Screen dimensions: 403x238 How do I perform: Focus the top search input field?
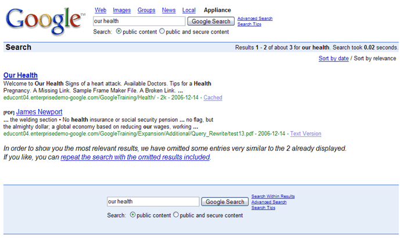point(139,21)
